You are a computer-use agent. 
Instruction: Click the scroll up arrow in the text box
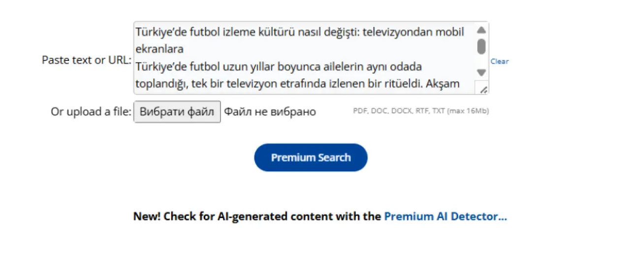[x=481, y=30]
